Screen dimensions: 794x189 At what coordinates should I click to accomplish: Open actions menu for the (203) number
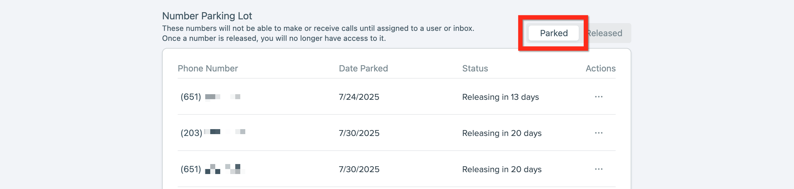(x=598, y=133)
